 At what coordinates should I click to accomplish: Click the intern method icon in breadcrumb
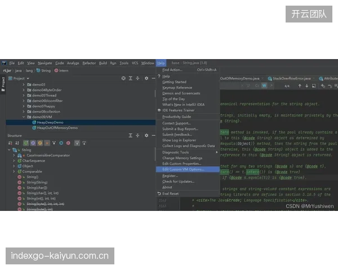56,70
